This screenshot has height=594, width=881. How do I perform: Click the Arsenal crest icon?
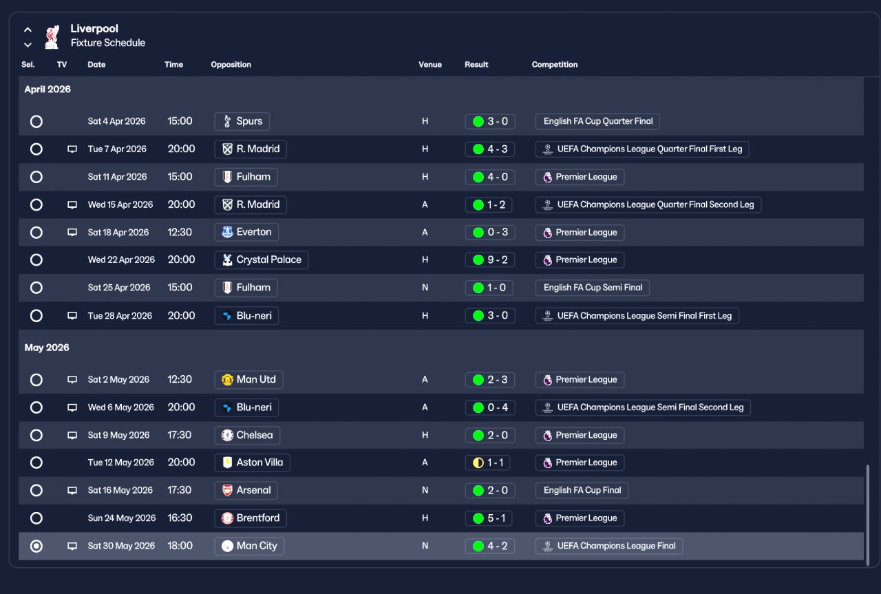(227, 491)
